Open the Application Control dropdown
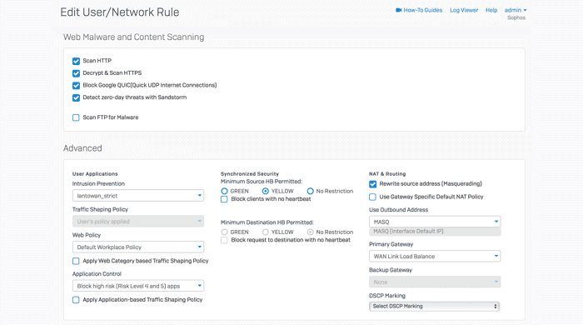The width and height of the screenshot is (583, 325). point(138,286)
